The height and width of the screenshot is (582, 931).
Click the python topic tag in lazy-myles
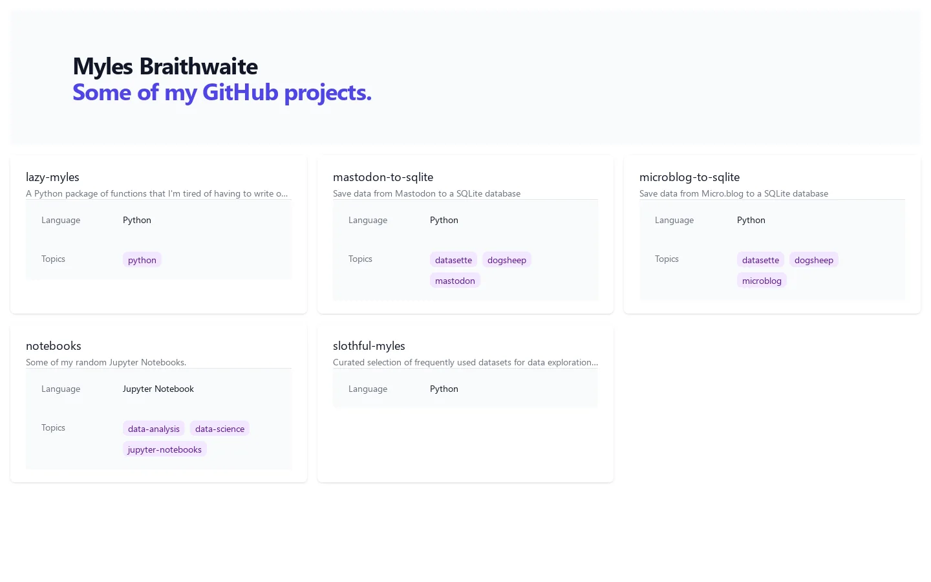[x=142, y=260]
